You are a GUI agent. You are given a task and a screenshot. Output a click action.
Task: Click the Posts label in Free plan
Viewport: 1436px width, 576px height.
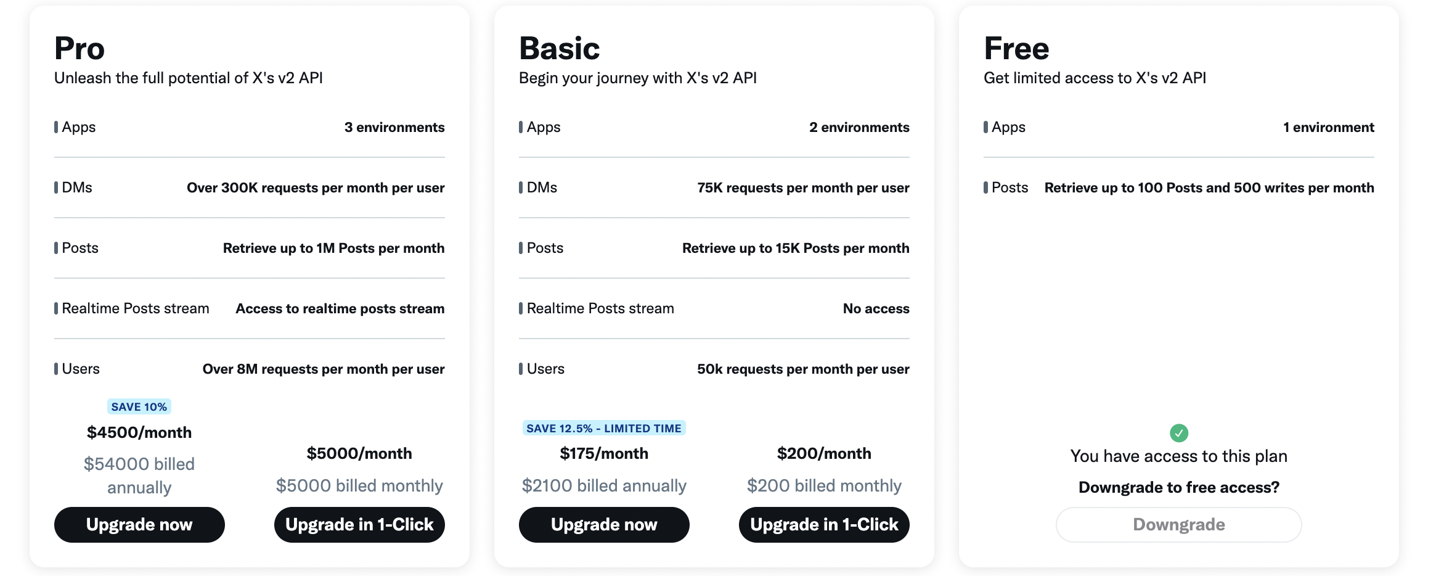pos(1010,187)
